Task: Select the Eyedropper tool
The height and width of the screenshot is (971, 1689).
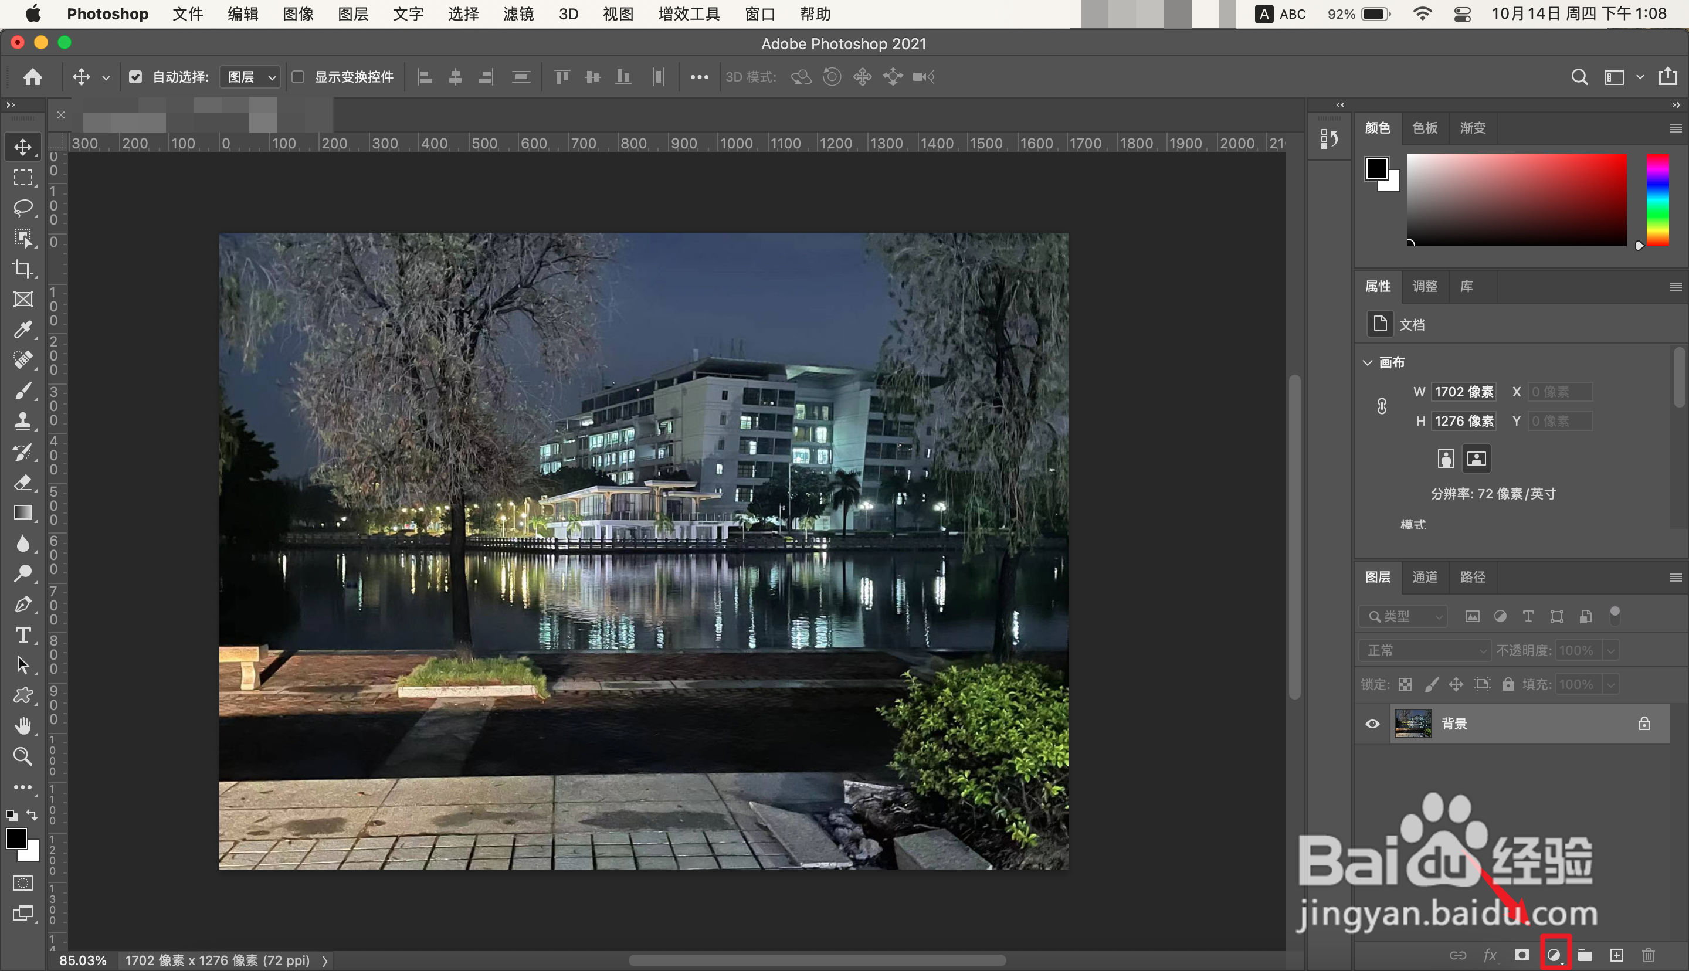Action: [x=23, y=330]
